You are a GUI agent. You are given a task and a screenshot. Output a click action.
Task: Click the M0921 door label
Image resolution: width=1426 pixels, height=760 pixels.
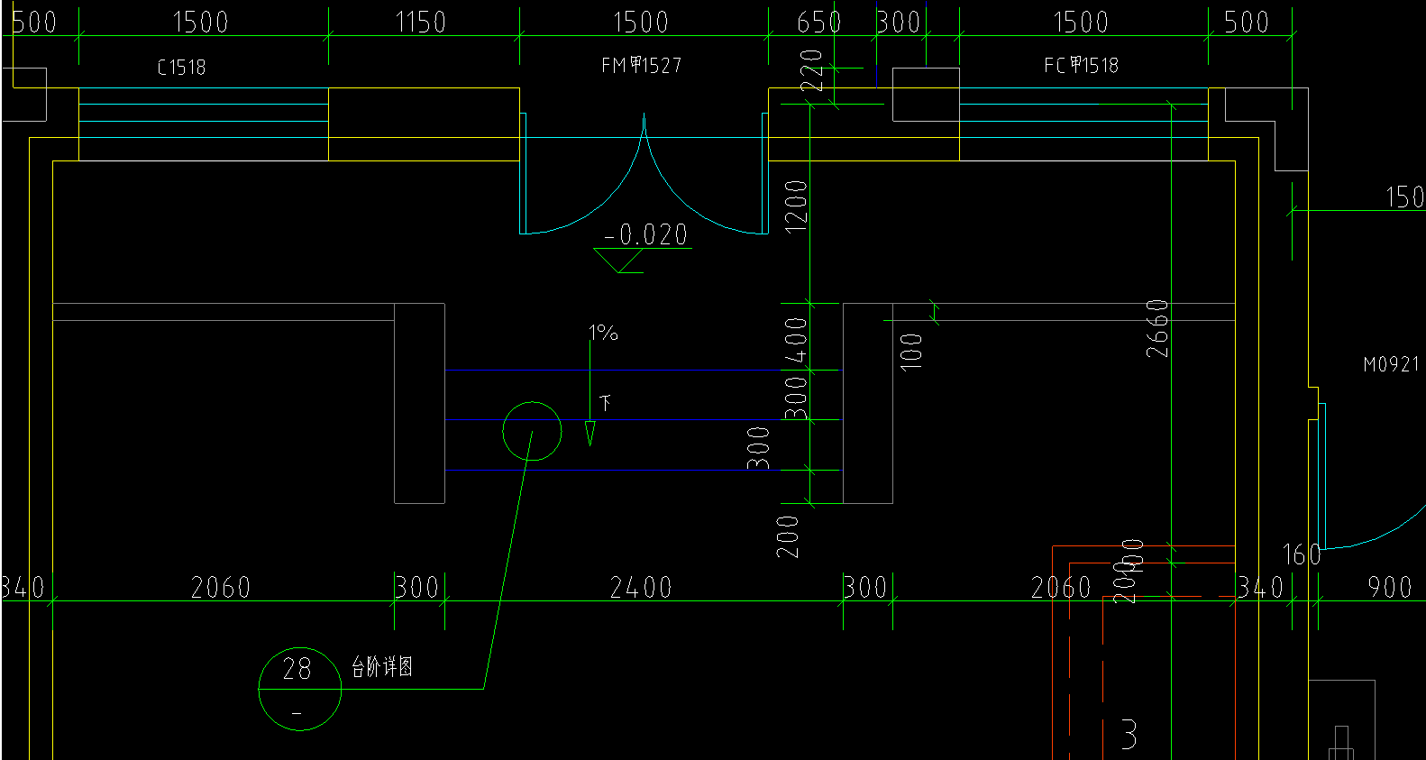[x=1392, y=364]
